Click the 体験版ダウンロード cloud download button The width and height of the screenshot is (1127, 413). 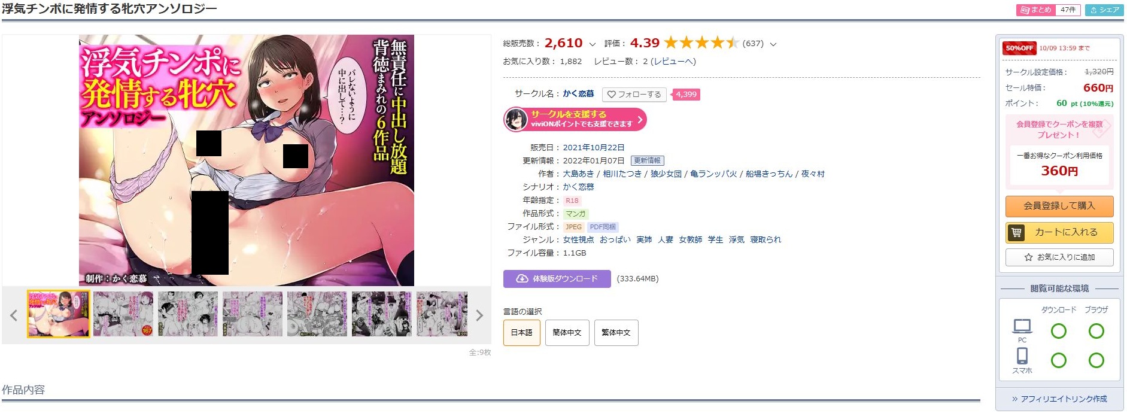[x=557, y=279]
